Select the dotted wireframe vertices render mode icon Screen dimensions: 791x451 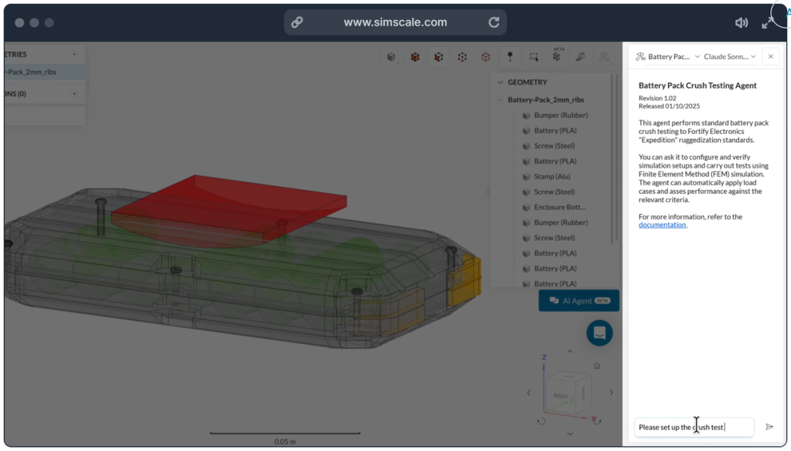462,57
